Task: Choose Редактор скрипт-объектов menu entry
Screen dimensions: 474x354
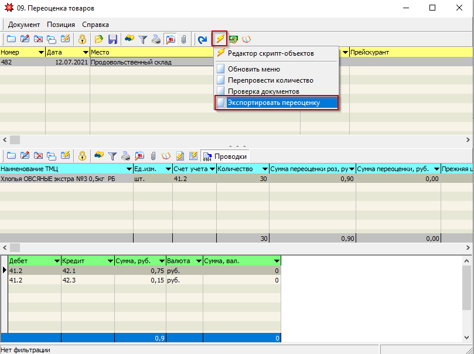Action: tap(270, 53)
